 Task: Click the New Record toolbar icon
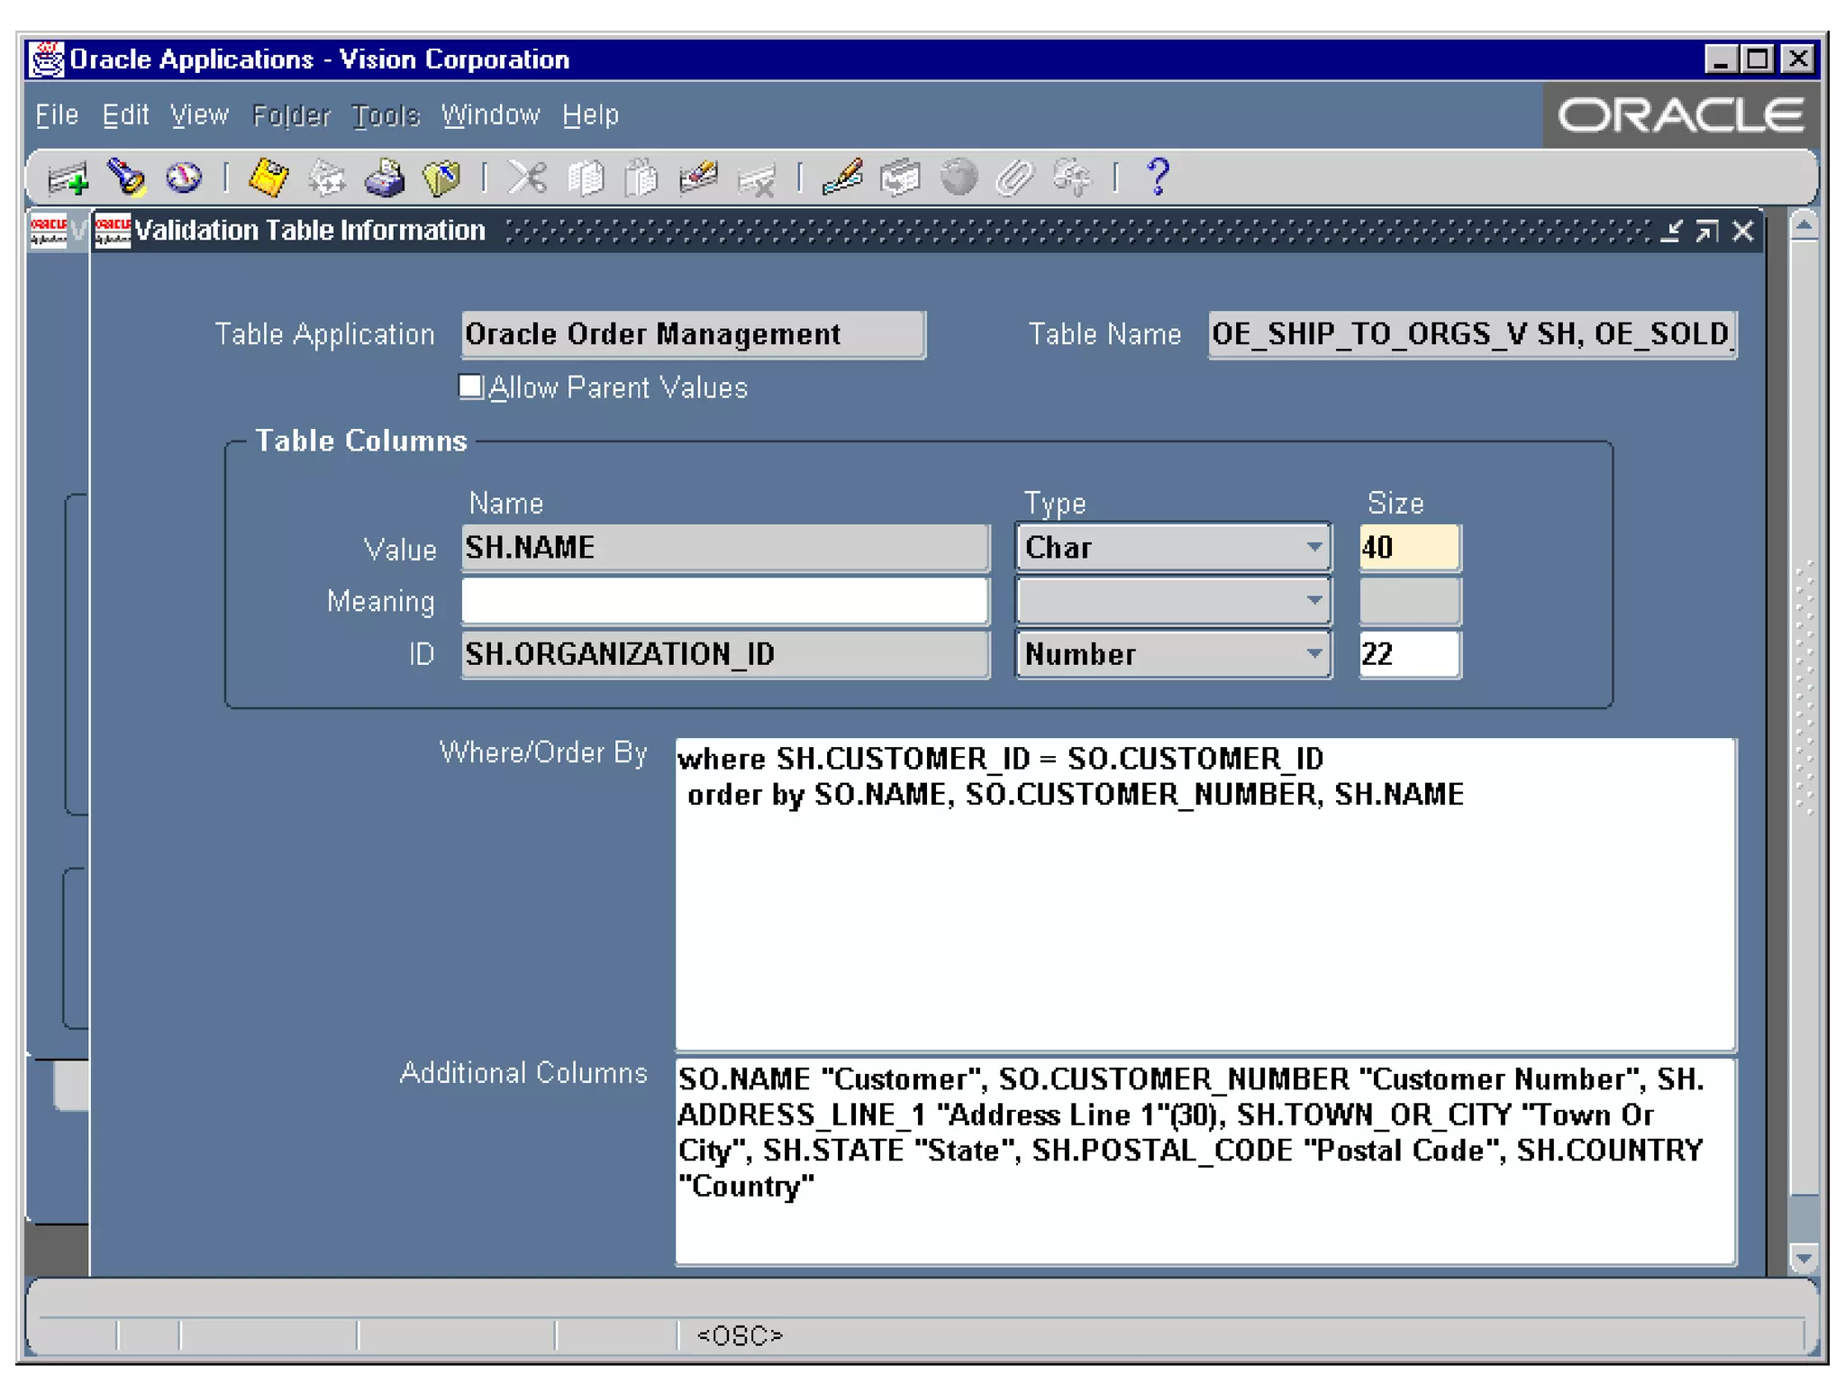68,178
